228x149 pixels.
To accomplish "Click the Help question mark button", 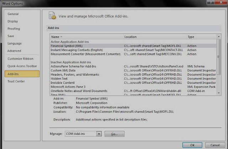I will point(211,2).
